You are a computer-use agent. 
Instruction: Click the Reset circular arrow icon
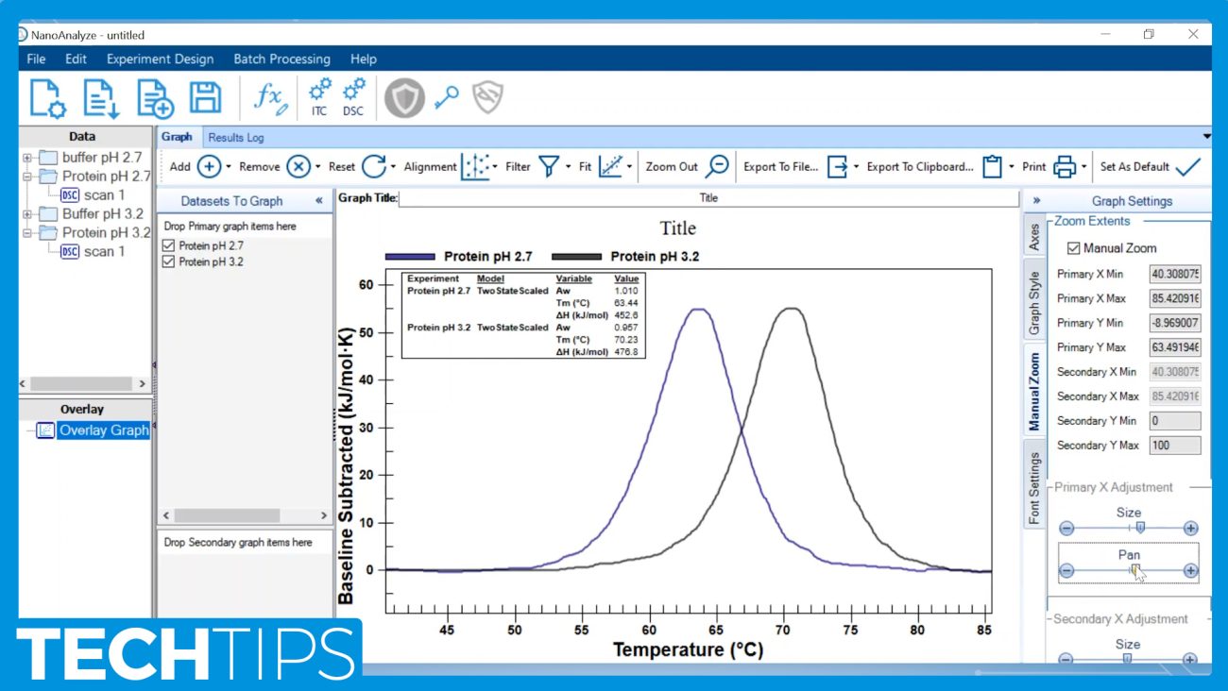point(374,167)
